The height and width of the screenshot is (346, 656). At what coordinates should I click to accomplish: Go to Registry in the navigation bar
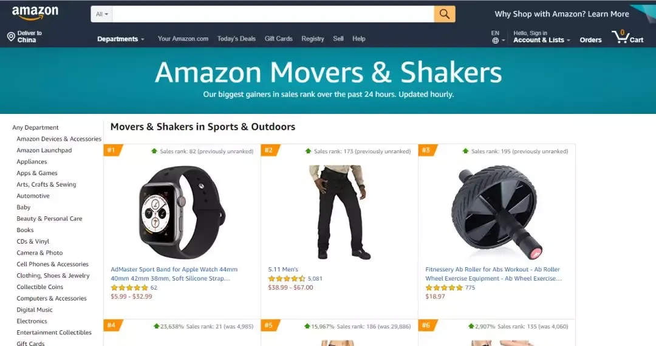coord(313,38)
